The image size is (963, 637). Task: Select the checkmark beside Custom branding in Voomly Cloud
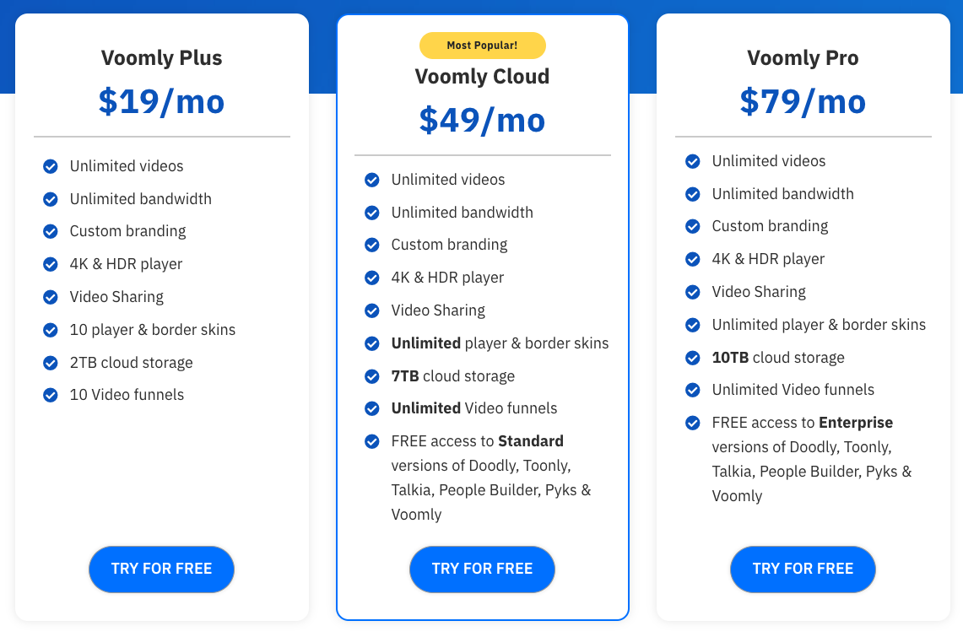371,245
